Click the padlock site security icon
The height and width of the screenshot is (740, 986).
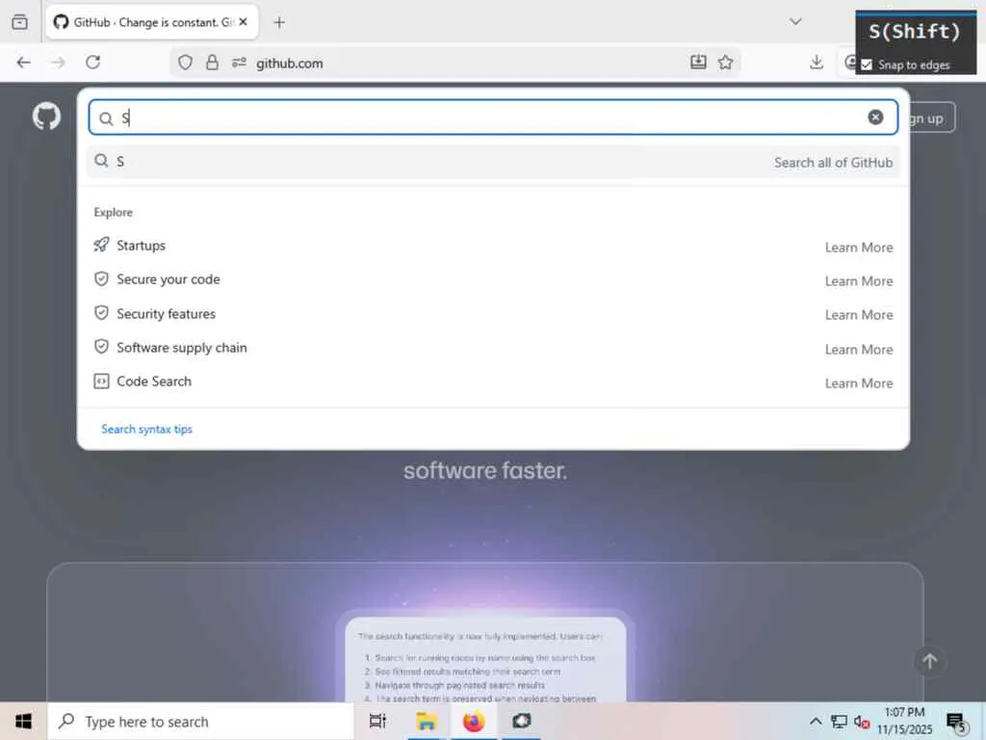213,63
